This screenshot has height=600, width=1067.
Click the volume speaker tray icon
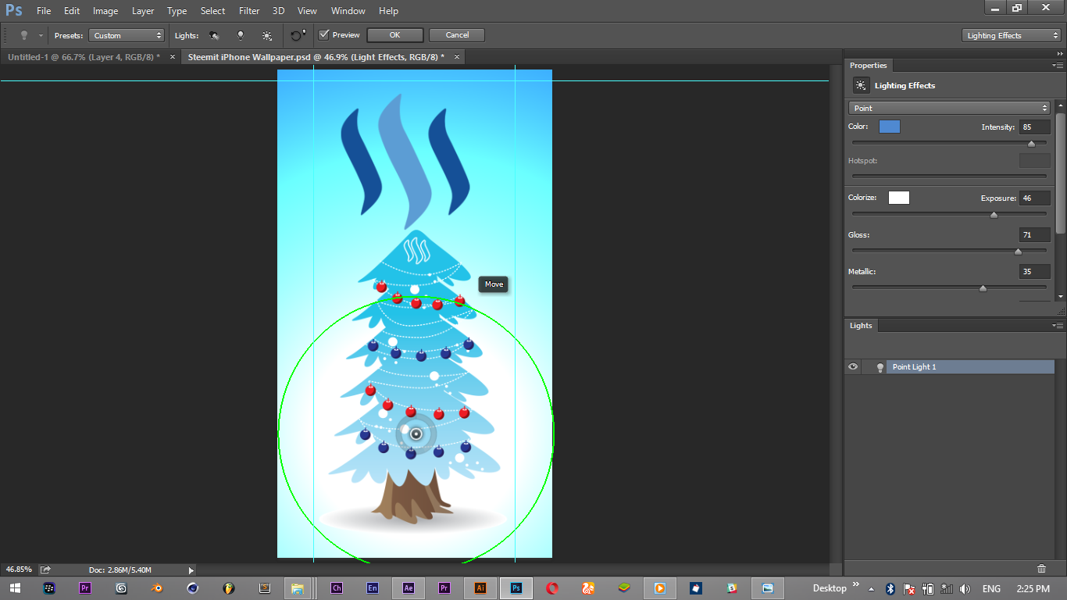click(x=965, y=588)
